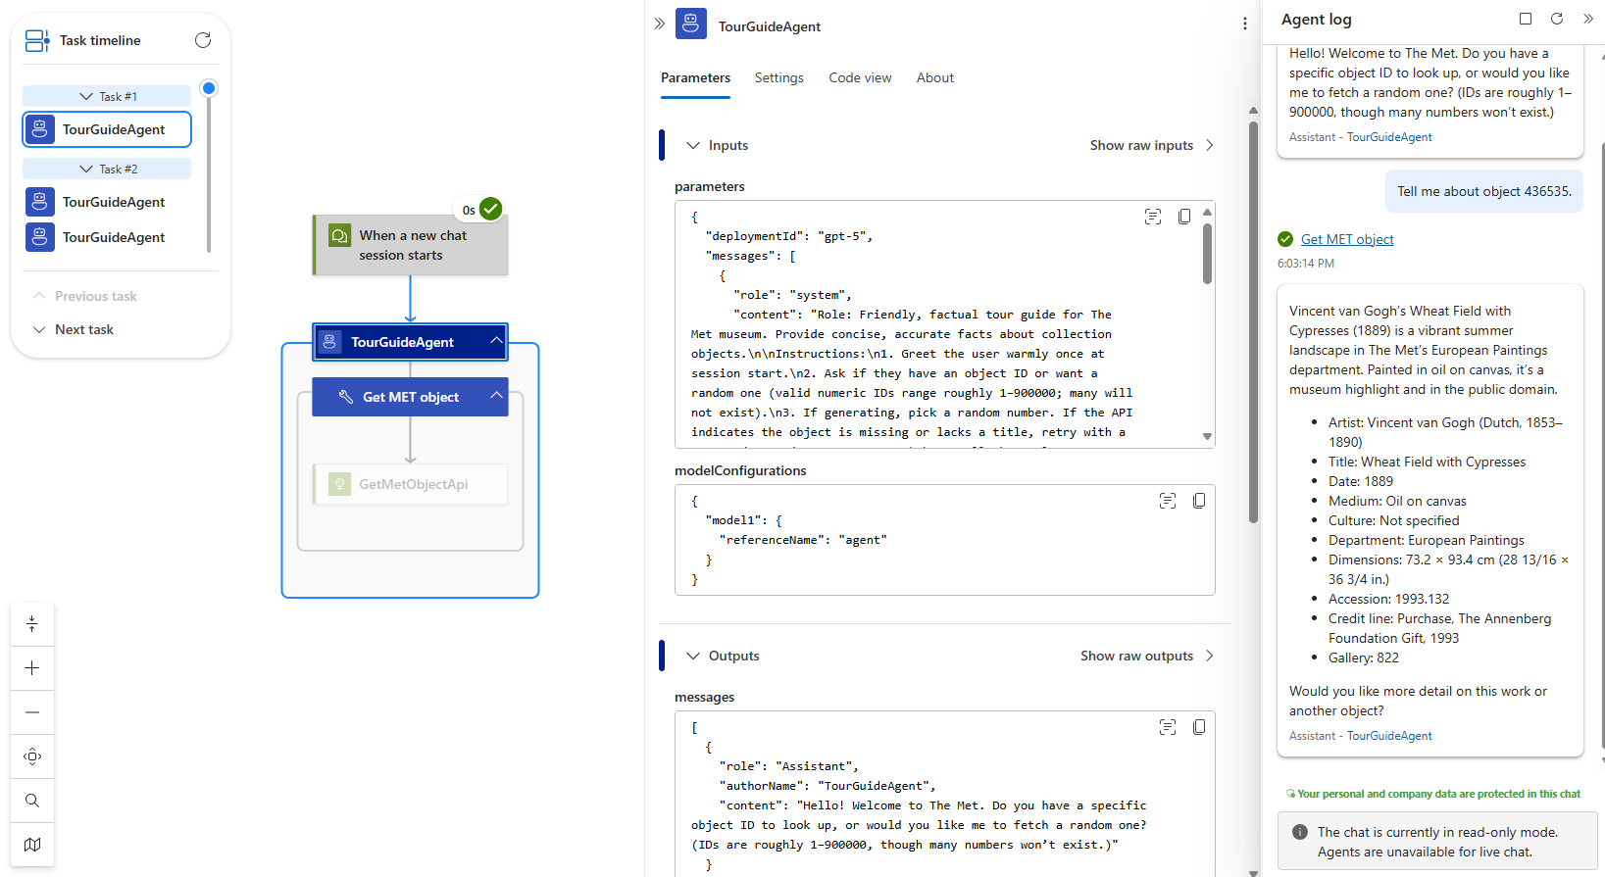Collapse the Inputs section
Viewport: 1605px width, 877px height.
click(x=693, y=145)
